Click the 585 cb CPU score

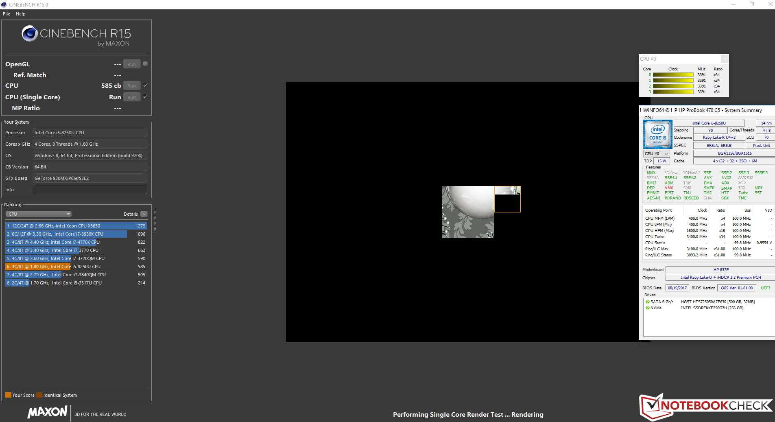[111, 86]
